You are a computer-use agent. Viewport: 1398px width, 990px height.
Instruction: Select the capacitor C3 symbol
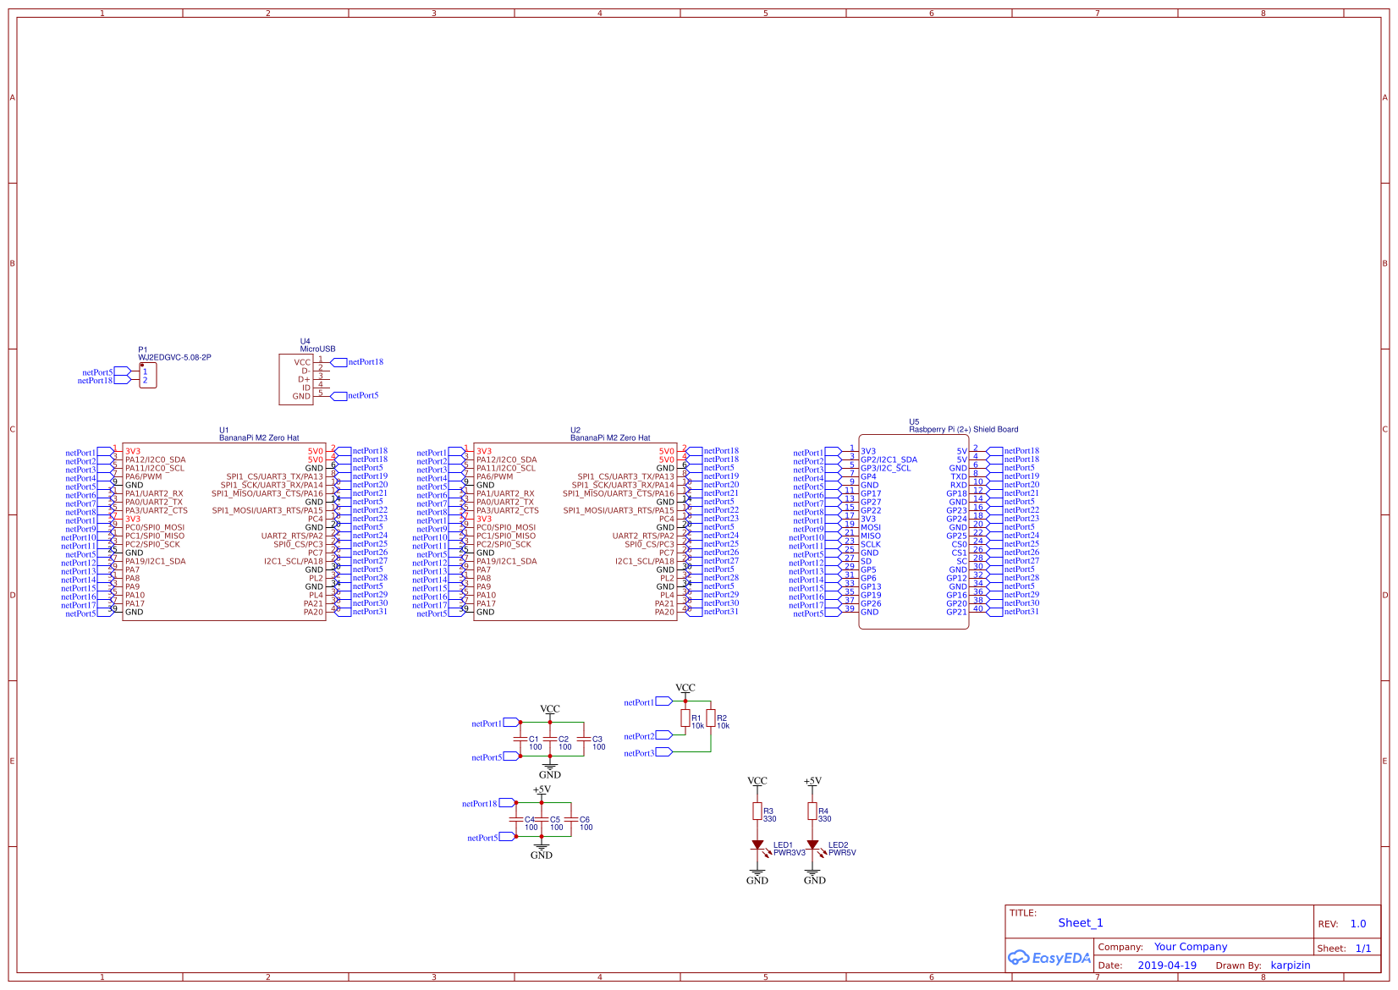click(586, 740)
